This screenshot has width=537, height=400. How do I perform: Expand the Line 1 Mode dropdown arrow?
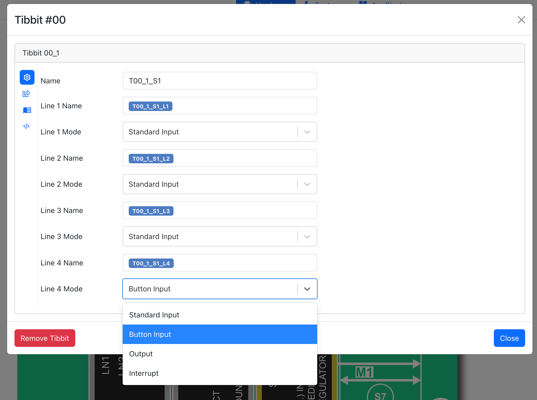coord(307,132)
